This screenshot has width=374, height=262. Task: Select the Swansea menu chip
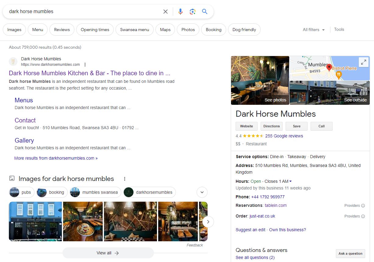point(134,30)
